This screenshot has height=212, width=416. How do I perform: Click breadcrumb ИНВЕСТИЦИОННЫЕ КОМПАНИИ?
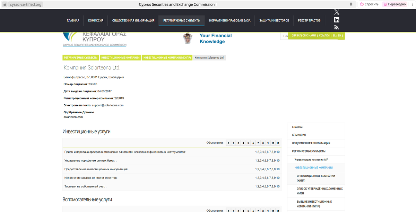coord(120,58)
